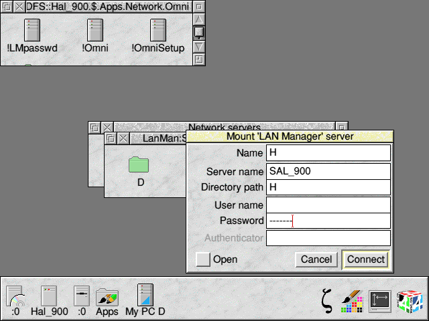Viewport: 429px width, 321px height.
Task: Open the display manager monitor icon
Action: click(380, 302)
